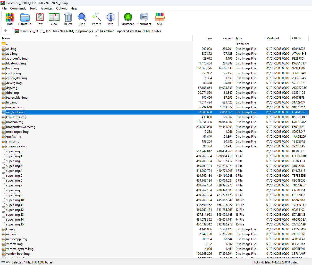Open the Favorites menu

[46, 8]
